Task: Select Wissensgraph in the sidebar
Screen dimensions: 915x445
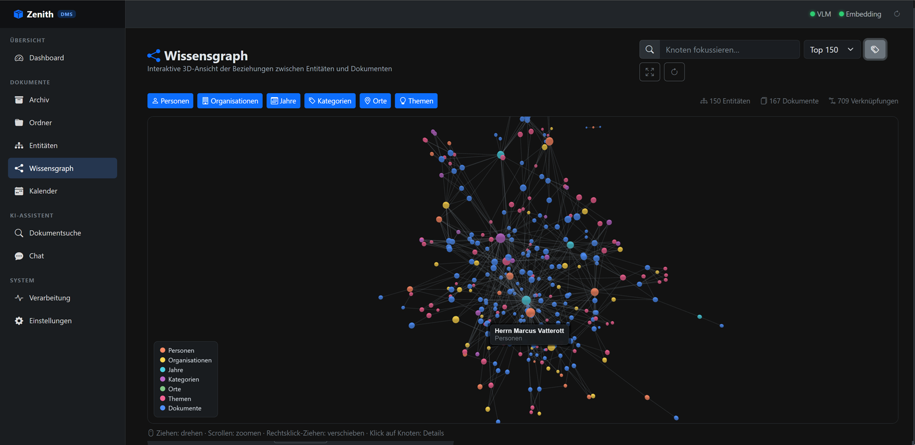Action: pos(63,168)
